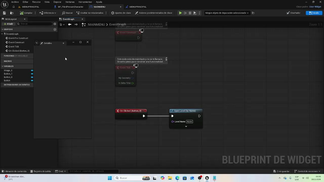Switch to Diseñador mode
324x182 pixels.
click(x=293, y=13)
